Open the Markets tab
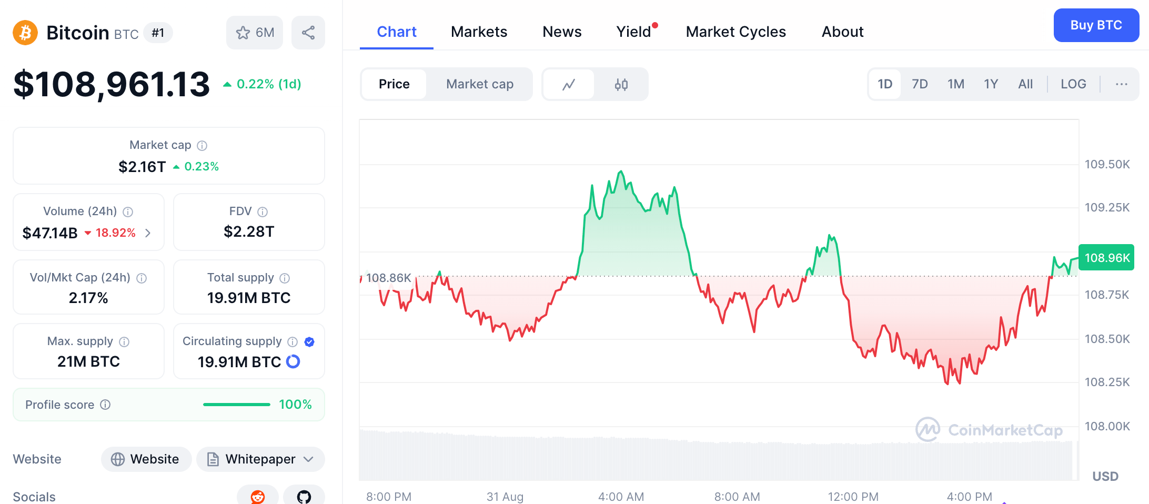Screen dimensions: 1149x504 point(479,32)
